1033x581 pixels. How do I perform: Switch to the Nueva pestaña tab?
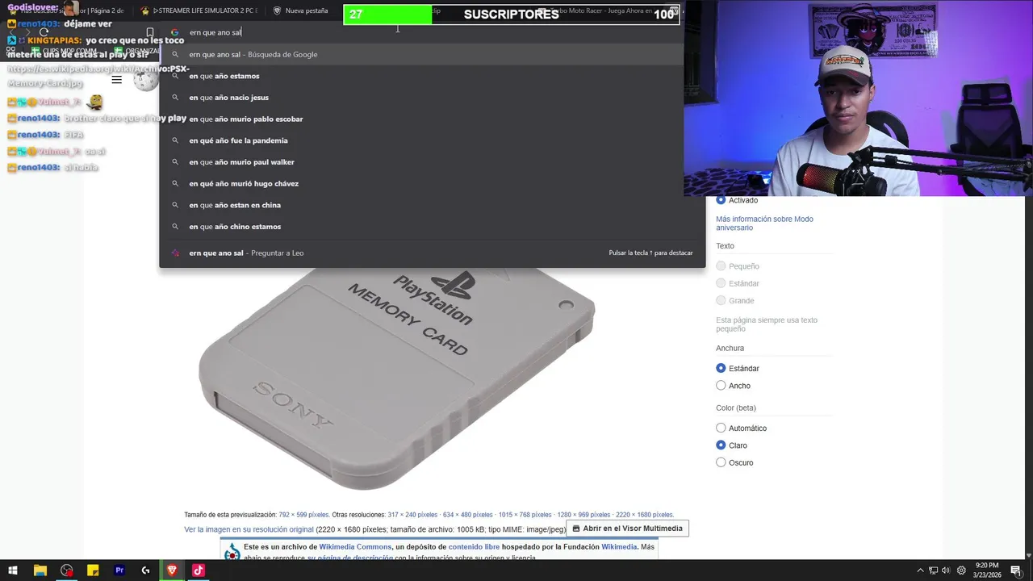pyautogui.click(x=301, y=10)
